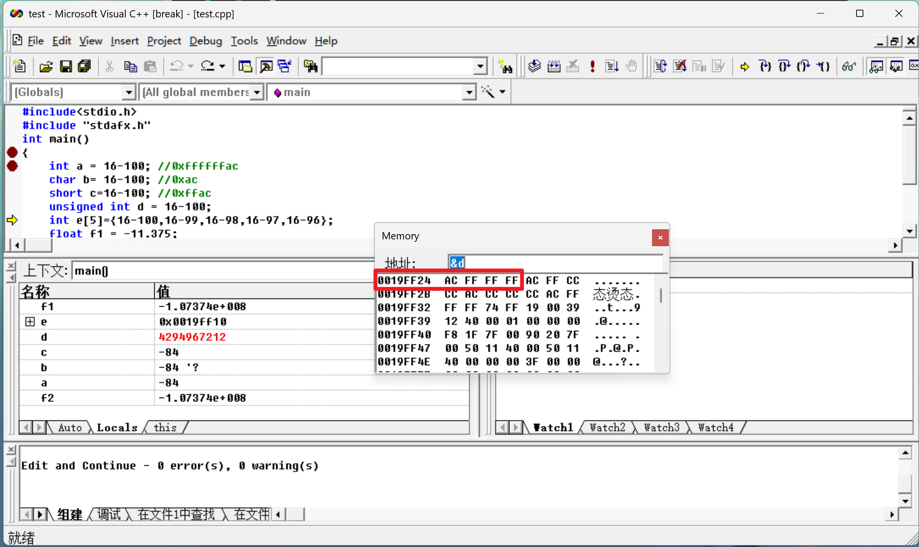
Task: Click the Restart debugger icon
Action: point(661,66)
